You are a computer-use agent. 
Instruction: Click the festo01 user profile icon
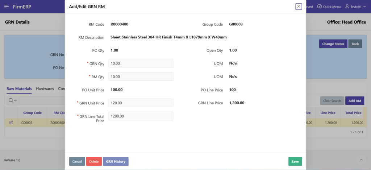(x=347, y=7)
